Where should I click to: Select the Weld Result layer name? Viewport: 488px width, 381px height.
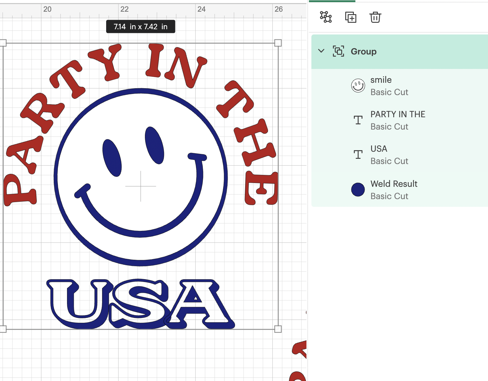pos(394,184)
